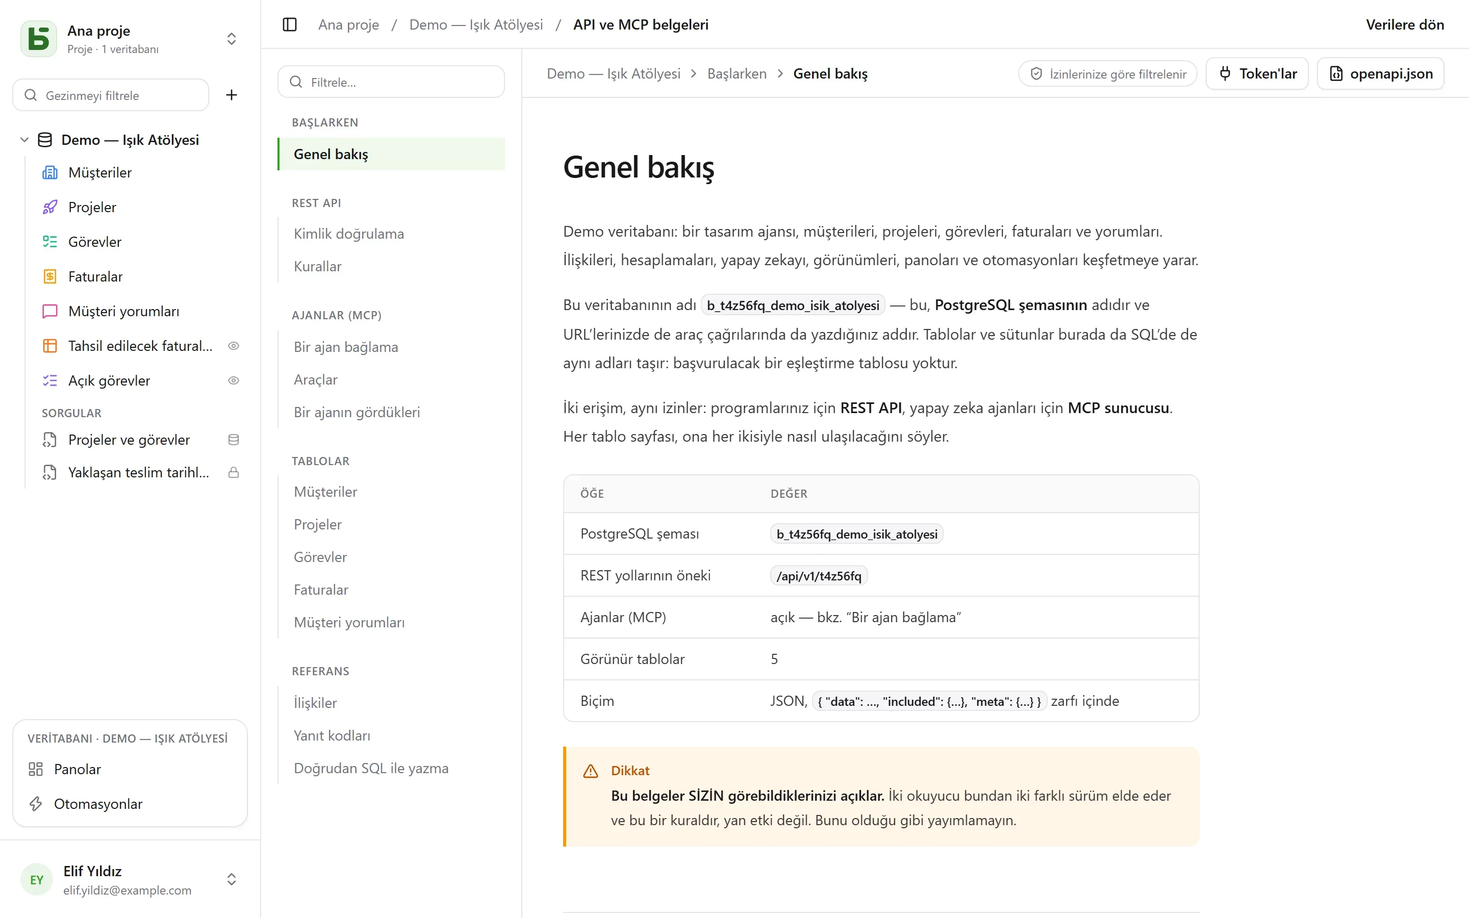Toggle eye icon for Açık görevler

(233, 380)
